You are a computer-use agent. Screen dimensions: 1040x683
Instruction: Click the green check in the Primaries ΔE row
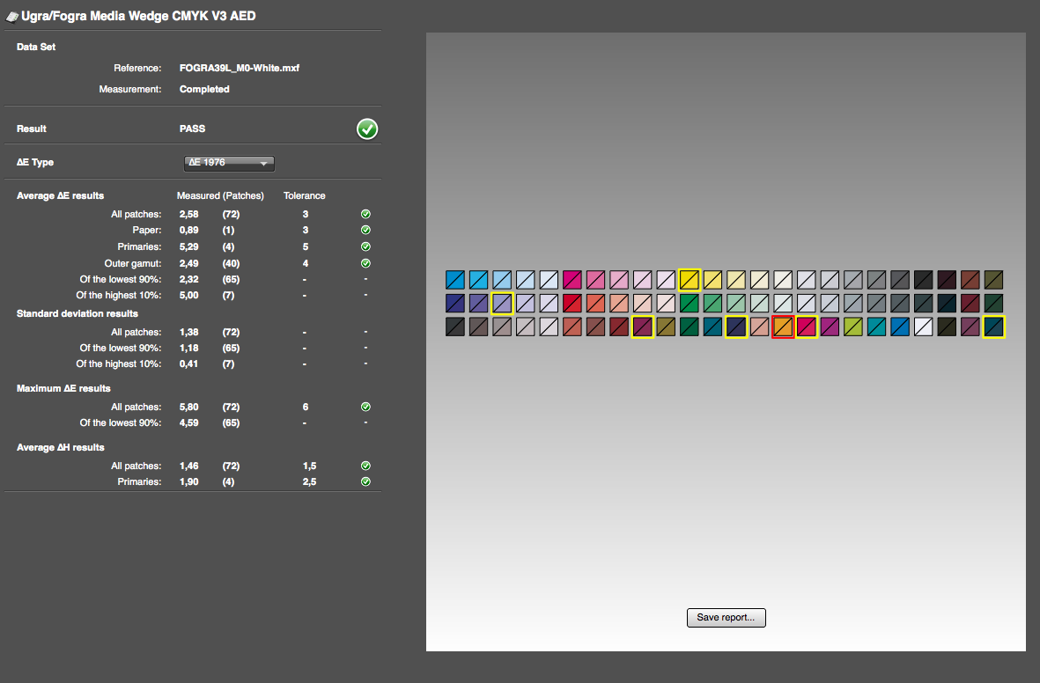click(365, 246)
